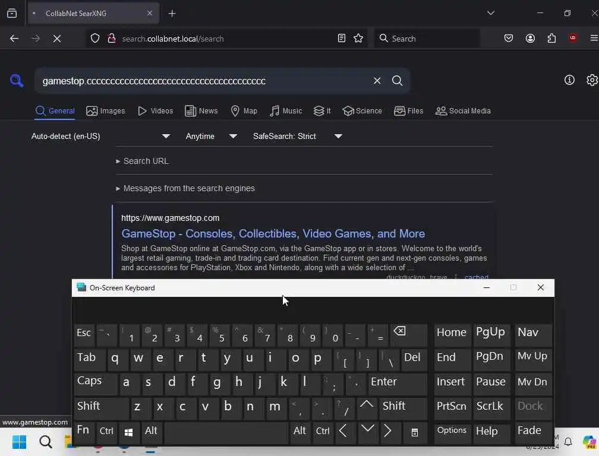The height and width of the screenshot is (456, 599).
Task: Toggle the left Shift key on the keyboard
Action: (x=101, y=408)
